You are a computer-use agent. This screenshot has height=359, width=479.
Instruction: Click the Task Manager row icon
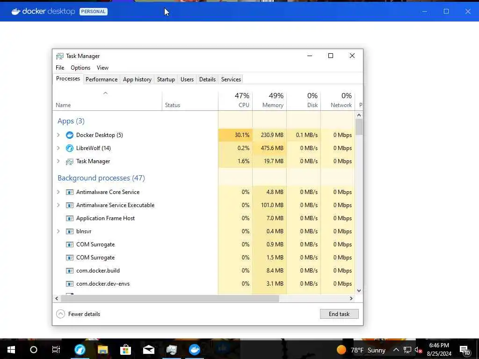click(70, 161)
